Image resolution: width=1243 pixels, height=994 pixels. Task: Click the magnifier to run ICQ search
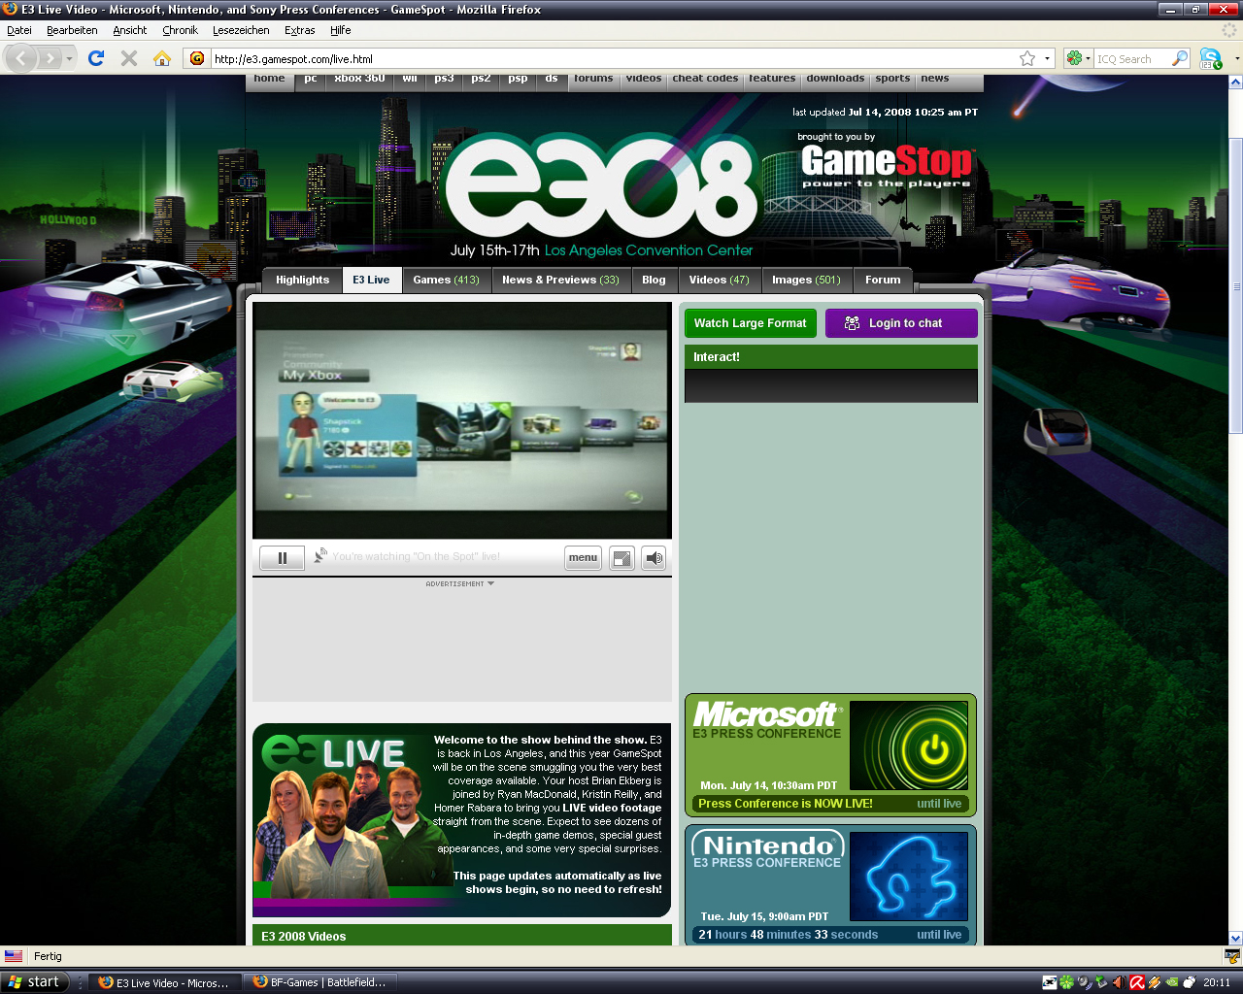(x=1180, y=58)
